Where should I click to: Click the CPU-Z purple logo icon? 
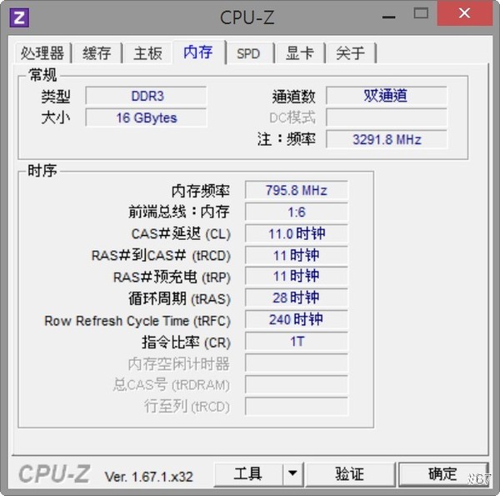(19, 18)
